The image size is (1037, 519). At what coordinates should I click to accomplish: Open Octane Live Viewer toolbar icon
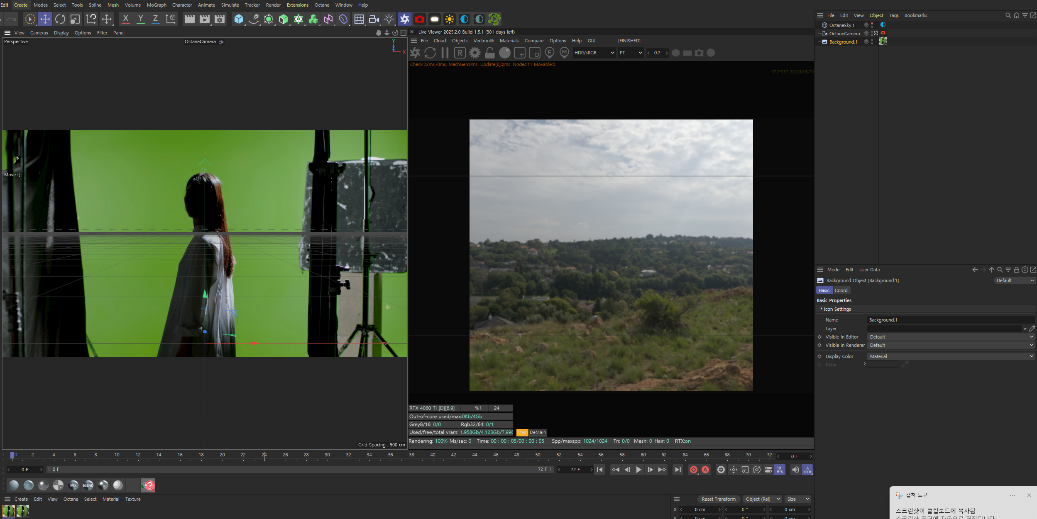(x=405, y=19)
